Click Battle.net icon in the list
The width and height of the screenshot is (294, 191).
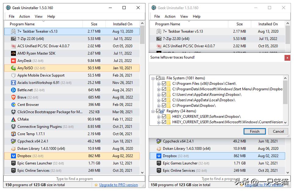click(x=13, y=90)
